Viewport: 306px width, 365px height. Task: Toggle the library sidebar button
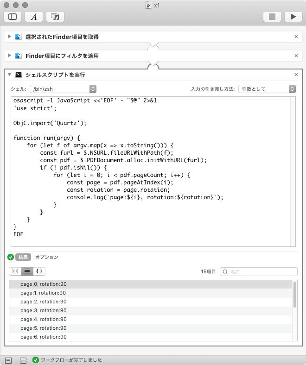(13, 17)
